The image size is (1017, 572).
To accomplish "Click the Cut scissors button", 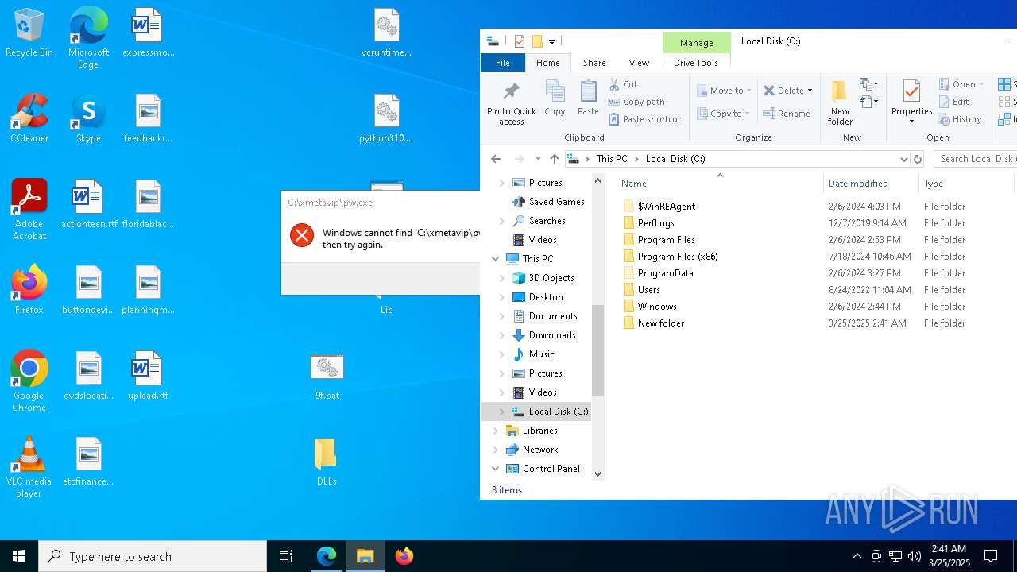I will pos(623,84).
